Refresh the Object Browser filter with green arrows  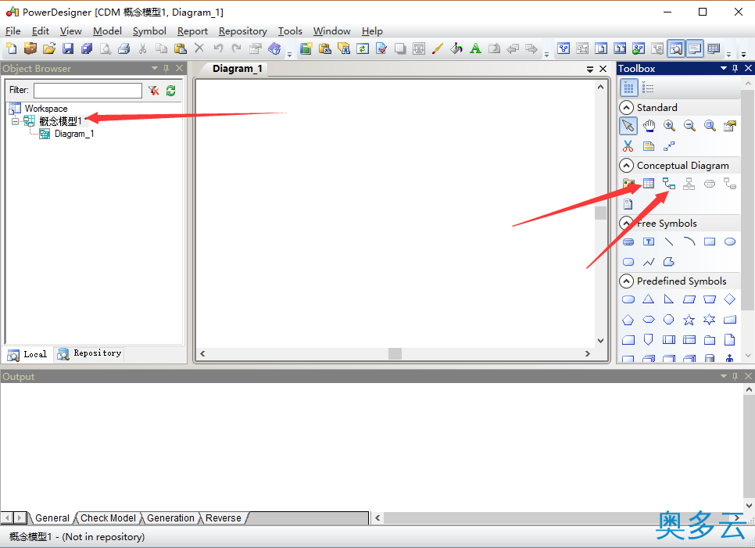point(170,91)
